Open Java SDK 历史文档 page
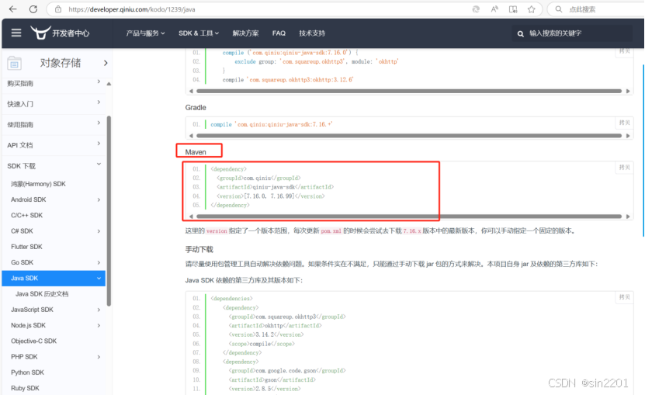Viewport: 645px width, 395px height. 42,294
